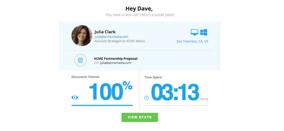Click the ACME Partnership Proposal title
This screenshot has height=131, width=284.
point(116,59)
